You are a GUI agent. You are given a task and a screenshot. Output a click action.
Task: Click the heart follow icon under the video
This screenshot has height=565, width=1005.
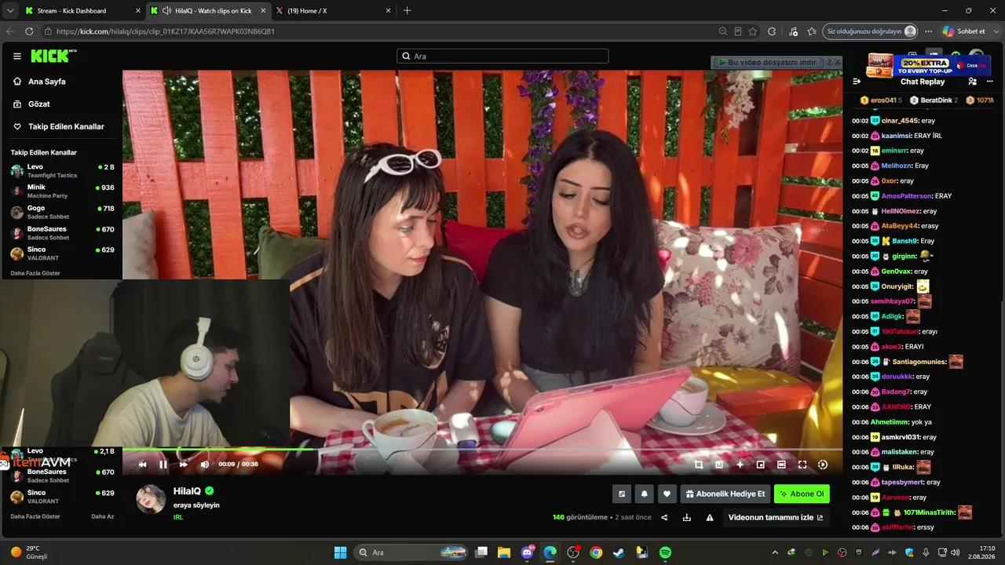pyautogui.click(x=667, y=494)
